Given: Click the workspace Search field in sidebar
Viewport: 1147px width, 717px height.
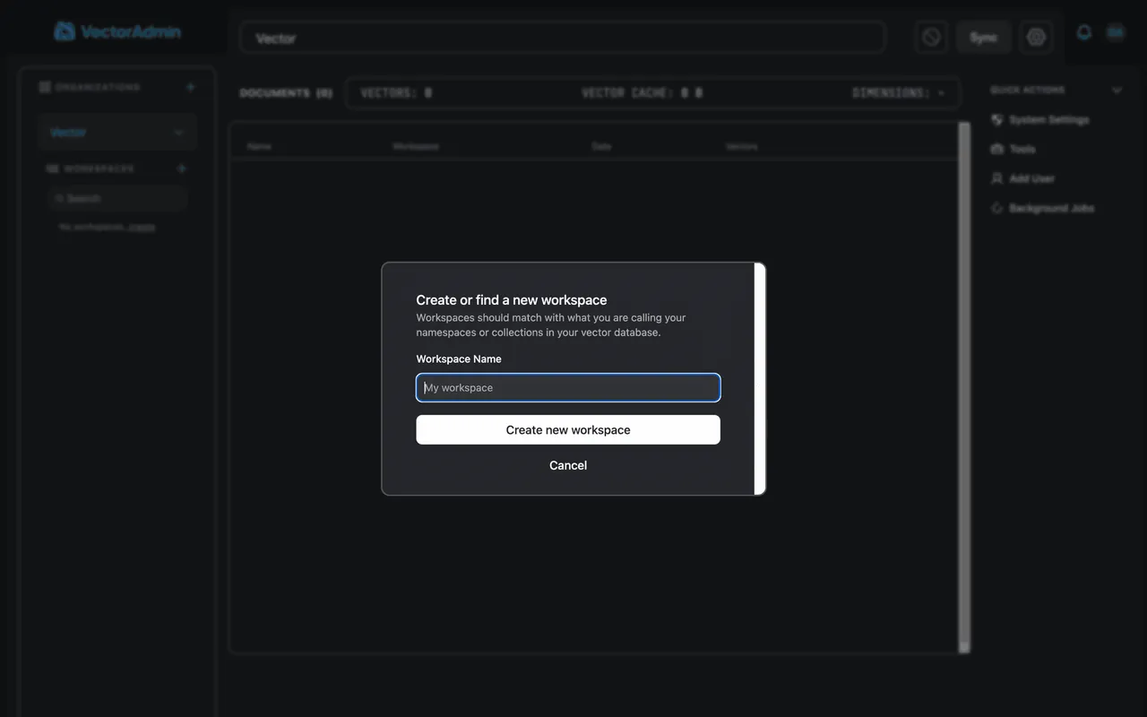Looking at the screenshot, I should click(117, 198).
